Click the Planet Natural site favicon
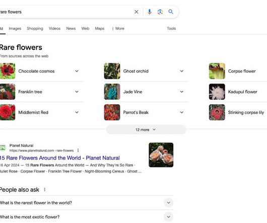Viewport: 267px width, 223px height. (3, 148)
